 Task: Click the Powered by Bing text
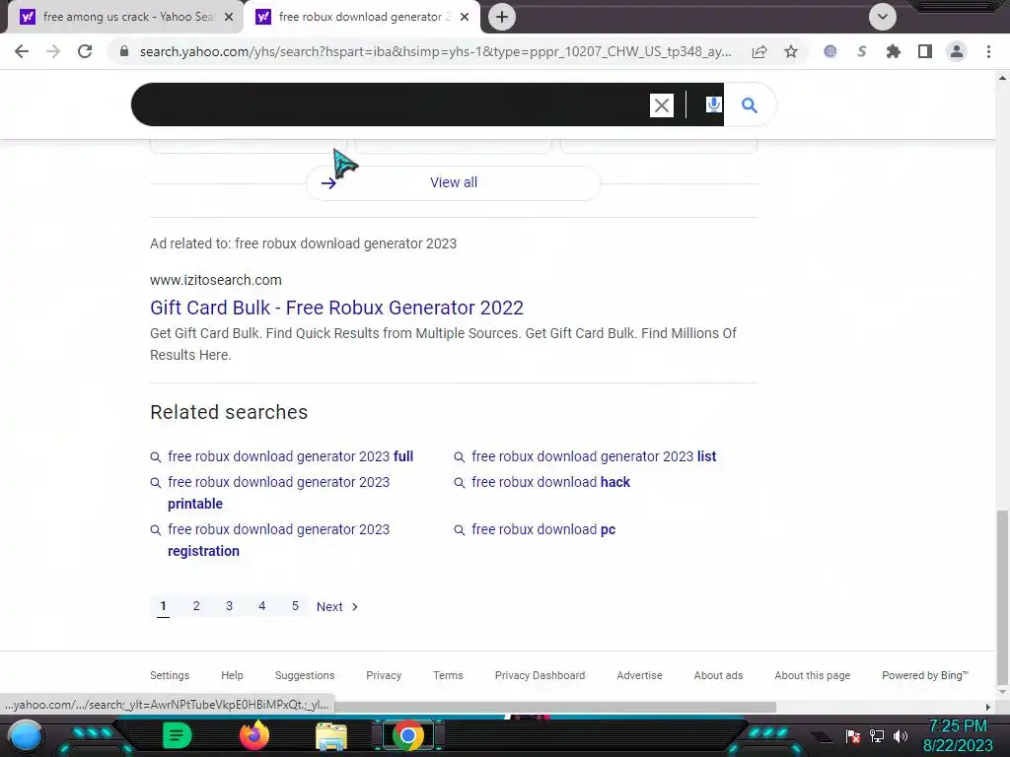(x=925, y=675)
